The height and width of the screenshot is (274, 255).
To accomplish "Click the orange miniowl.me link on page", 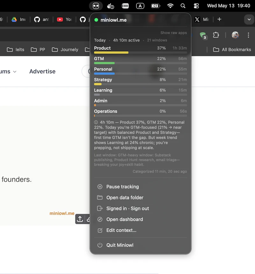I will [x=62, y=213].
